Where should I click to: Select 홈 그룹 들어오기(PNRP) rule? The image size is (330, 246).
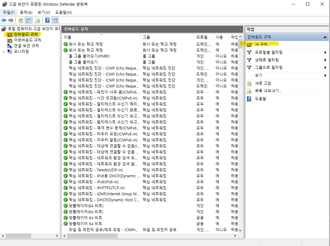(89, 56)
